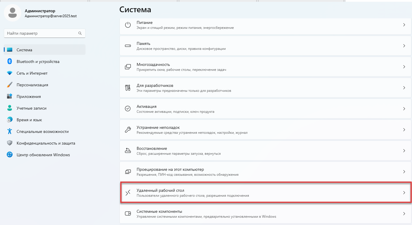Image resolution: width=412 pixels, height=225 pixels.
Task: Click the Activation (Активация) checkmark icon
Action: 128,109
